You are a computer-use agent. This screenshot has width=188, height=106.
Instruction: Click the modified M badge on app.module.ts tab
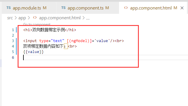tap(45, 8)
